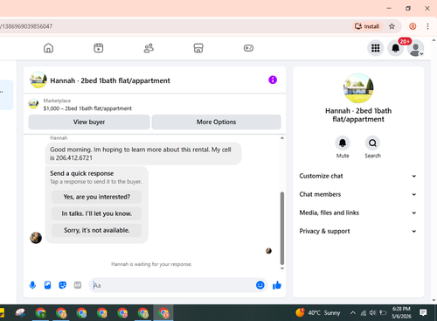Viewport: 437px width, 321px height.
Task: Send quick reply 'In talks. I'll let you know.'
Action: click(97, 213)
